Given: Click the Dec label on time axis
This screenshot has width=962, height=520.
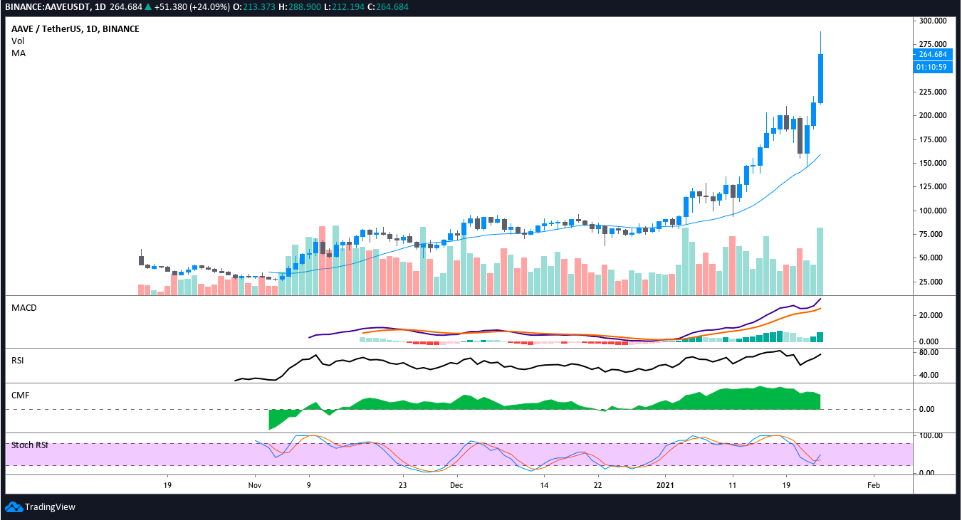Looking at the screenshot, I should coord(456,485).
